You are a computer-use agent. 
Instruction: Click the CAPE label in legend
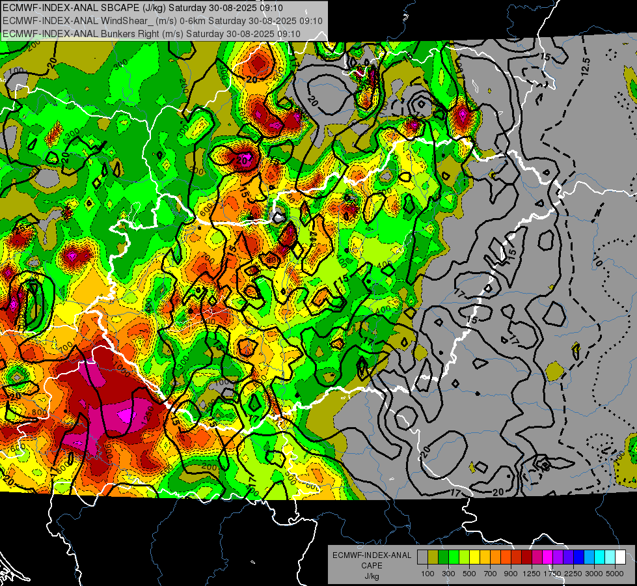[x=372, y=566]
